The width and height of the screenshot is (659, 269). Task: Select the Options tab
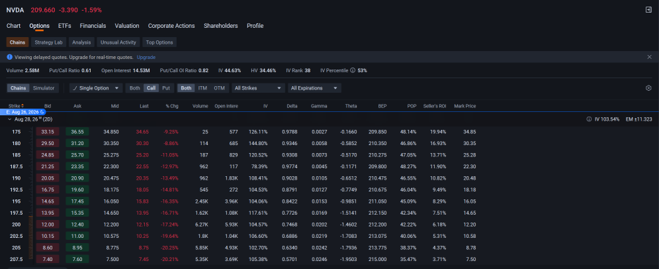pos(40,26)
